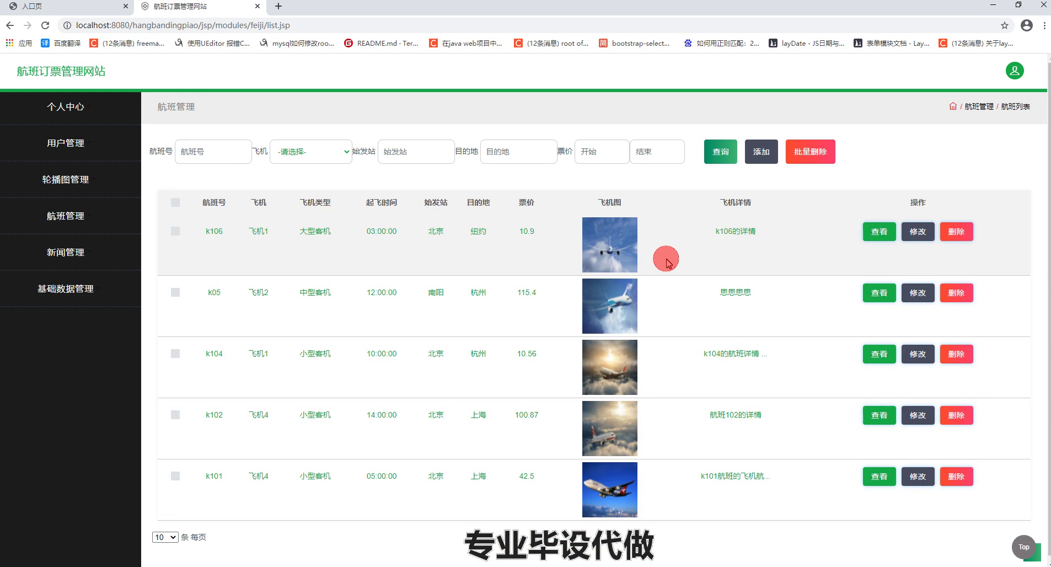Click 删除 for flight k104
Viewport: 1051px width, 567px height.
(957, 354)
